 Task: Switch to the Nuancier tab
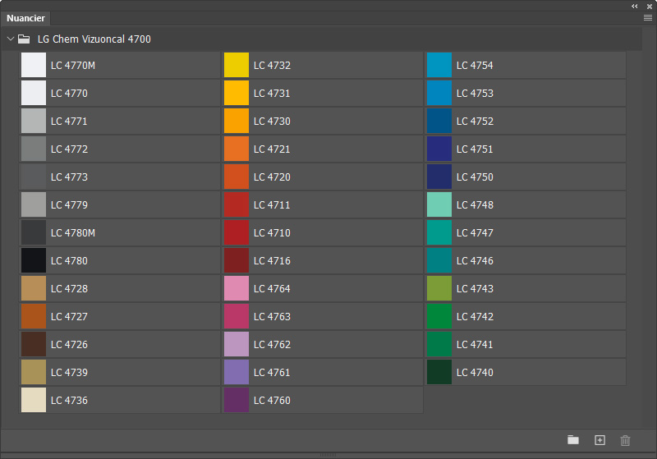click(25, 18)
